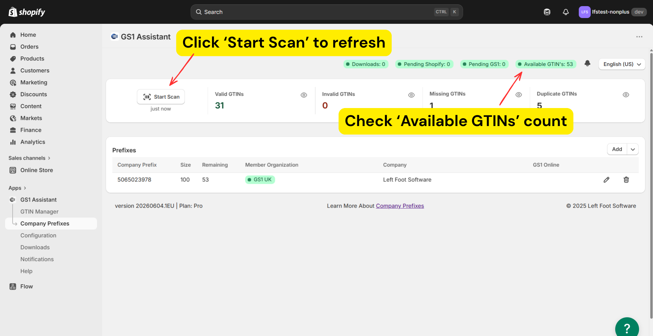Image resolution: width=653 pixels, height=336 pixels.
Task: Open Customers in the sidebar
Action: (x=35, y=70)
